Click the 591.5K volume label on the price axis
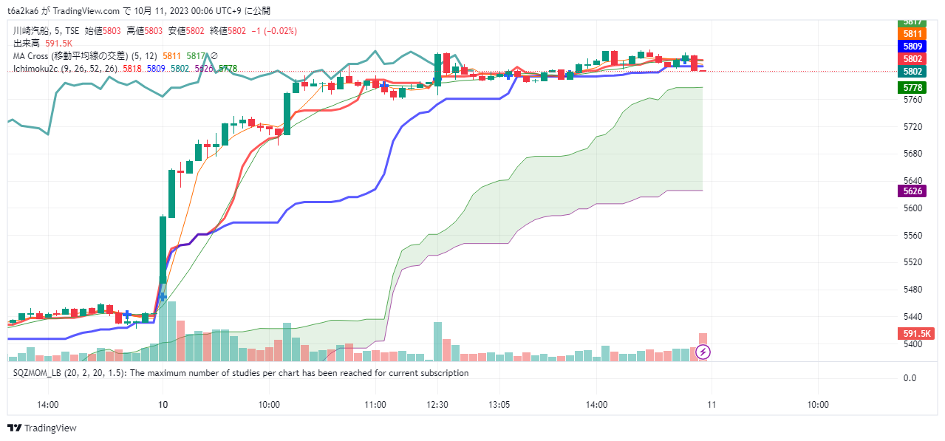The width and height of the screenshot is (945, 441). (917, 333)
